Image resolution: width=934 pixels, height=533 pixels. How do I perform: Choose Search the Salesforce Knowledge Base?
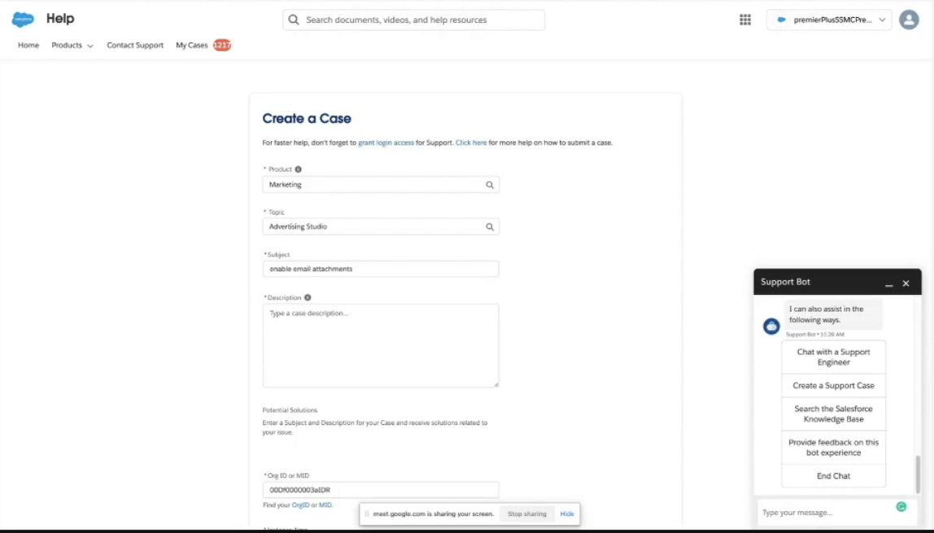click(x=833, y=414)
